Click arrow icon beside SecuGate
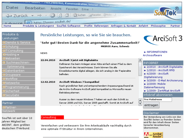 4,95
